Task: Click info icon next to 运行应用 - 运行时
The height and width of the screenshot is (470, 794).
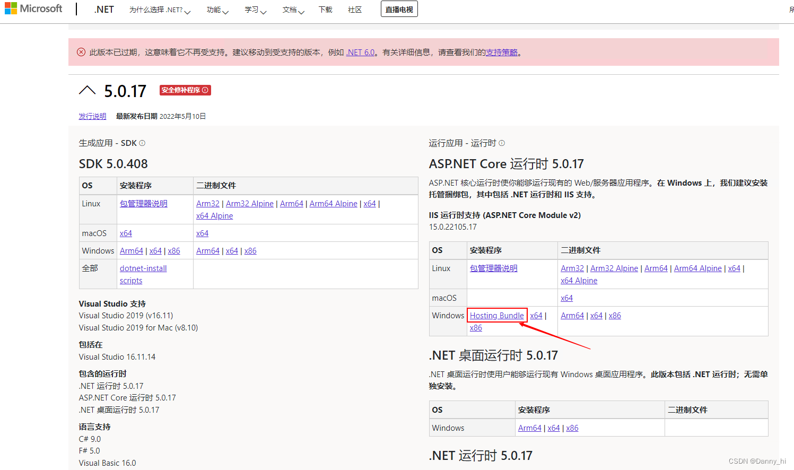Action: tap(502, 143)
